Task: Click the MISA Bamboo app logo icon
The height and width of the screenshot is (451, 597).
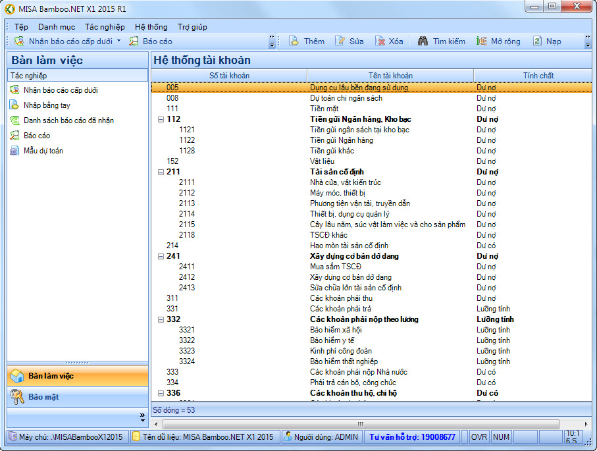Action: point(10,9)
